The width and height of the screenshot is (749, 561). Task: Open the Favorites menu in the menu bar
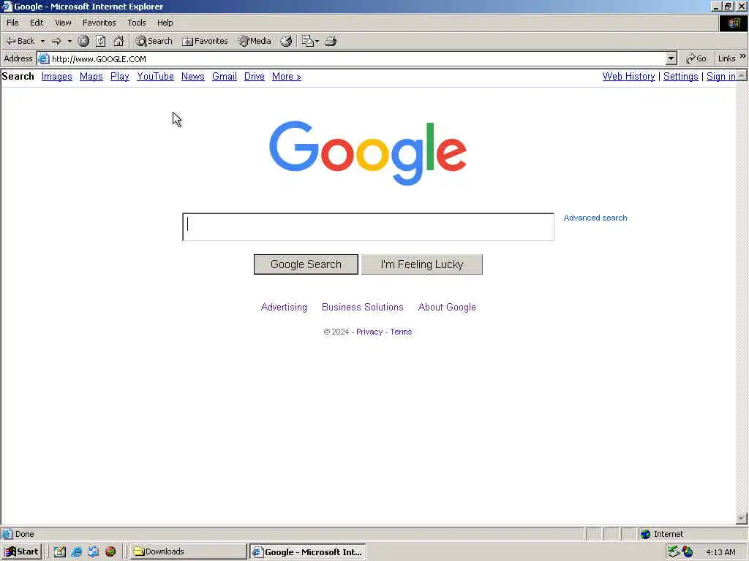[99, 23]
